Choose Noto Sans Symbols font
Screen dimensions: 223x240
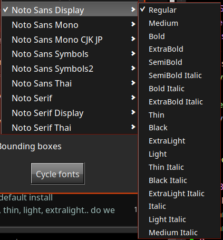(70, 54)
